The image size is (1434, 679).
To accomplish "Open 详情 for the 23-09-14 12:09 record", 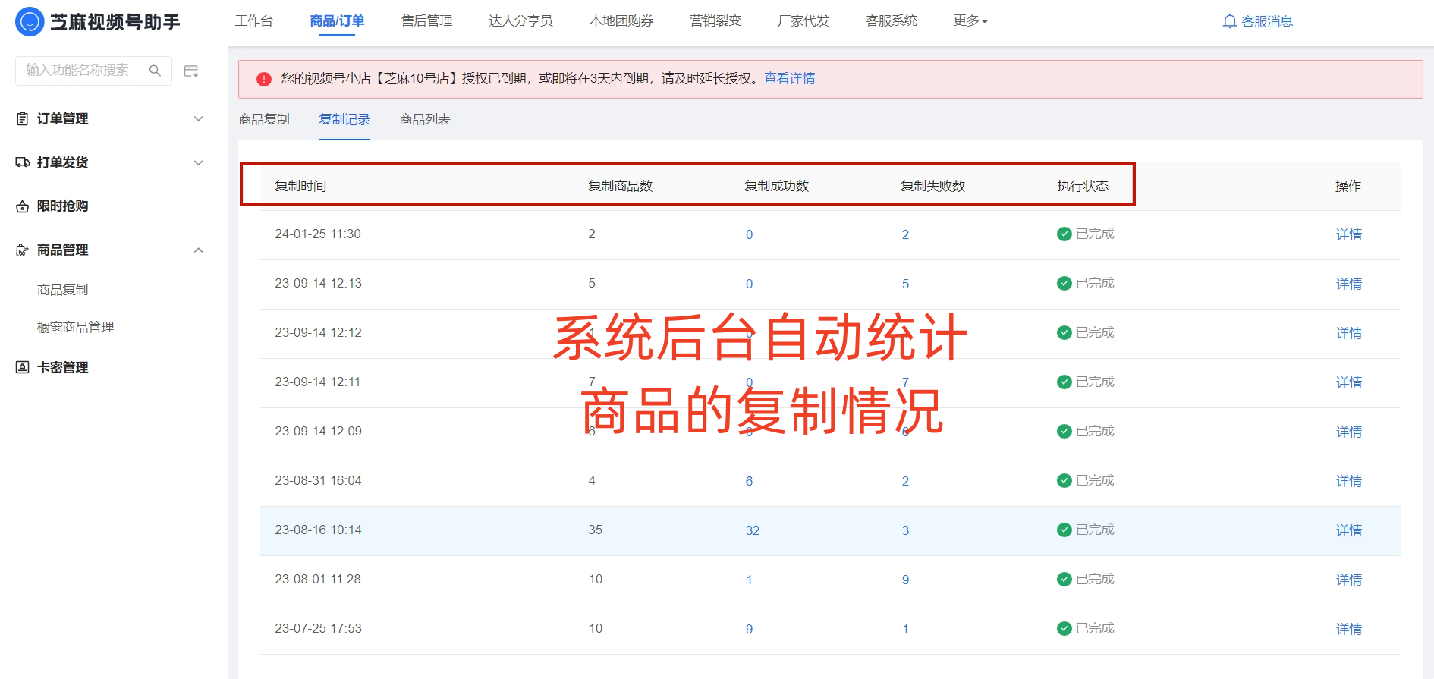I will 1348,432.
